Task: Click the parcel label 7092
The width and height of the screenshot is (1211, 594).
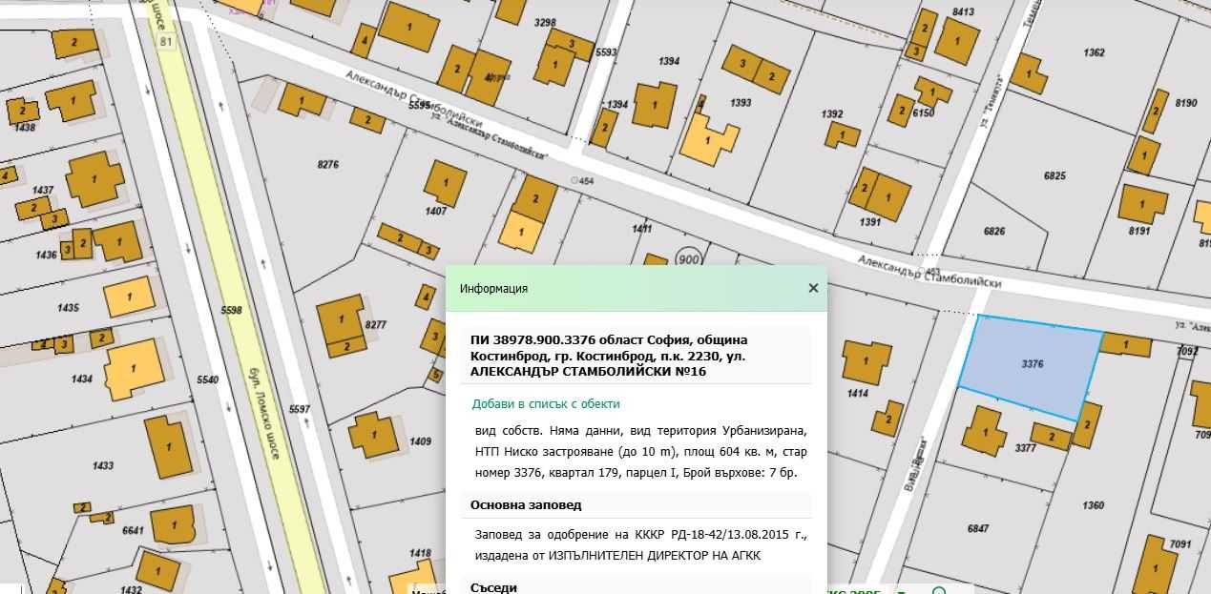Action: pos(1187,352)
